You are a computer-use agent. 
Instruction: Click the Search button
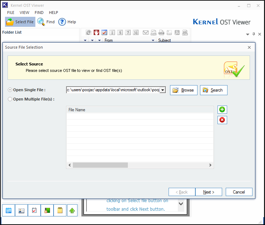[x=214, y=90]
